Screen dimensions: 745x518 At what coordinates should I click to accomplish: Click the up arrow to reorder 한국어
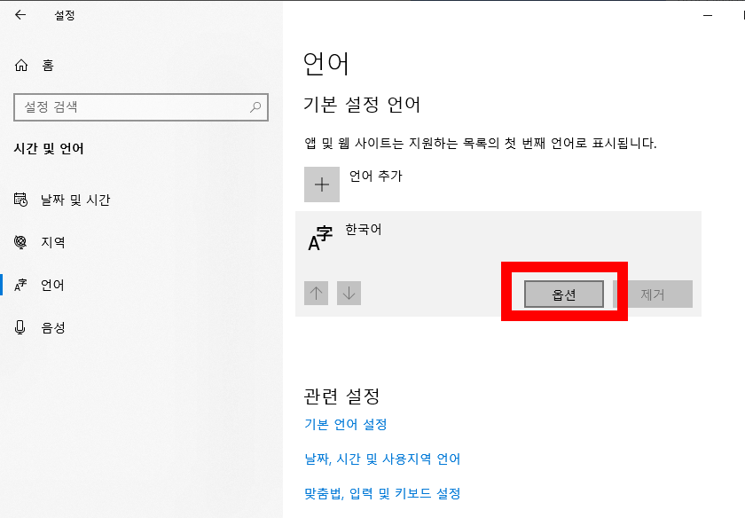point(317,293)
